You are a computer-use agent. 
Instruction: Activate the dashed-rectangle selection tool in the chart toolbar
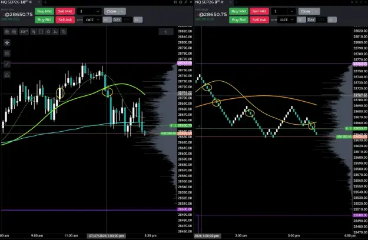click(x=41, y=32)
